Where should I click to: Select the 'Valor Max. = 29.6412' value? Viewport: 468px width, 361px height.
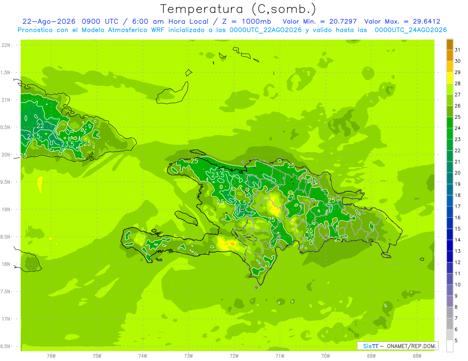[402, 21]
